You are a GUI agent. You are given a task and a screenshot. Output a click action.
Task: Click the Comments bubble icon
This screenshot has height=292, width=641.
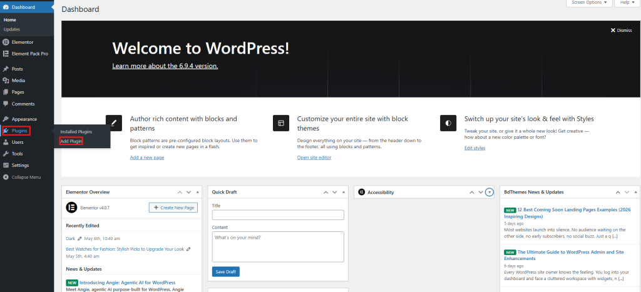click(6, 104)
